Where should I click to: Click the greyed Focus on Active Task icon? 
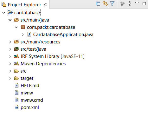[x=122, y=4]
